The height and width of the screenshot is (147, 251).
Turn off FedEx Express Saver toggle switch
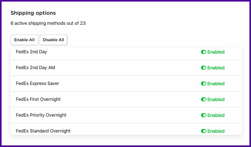(x=203, y=84)
